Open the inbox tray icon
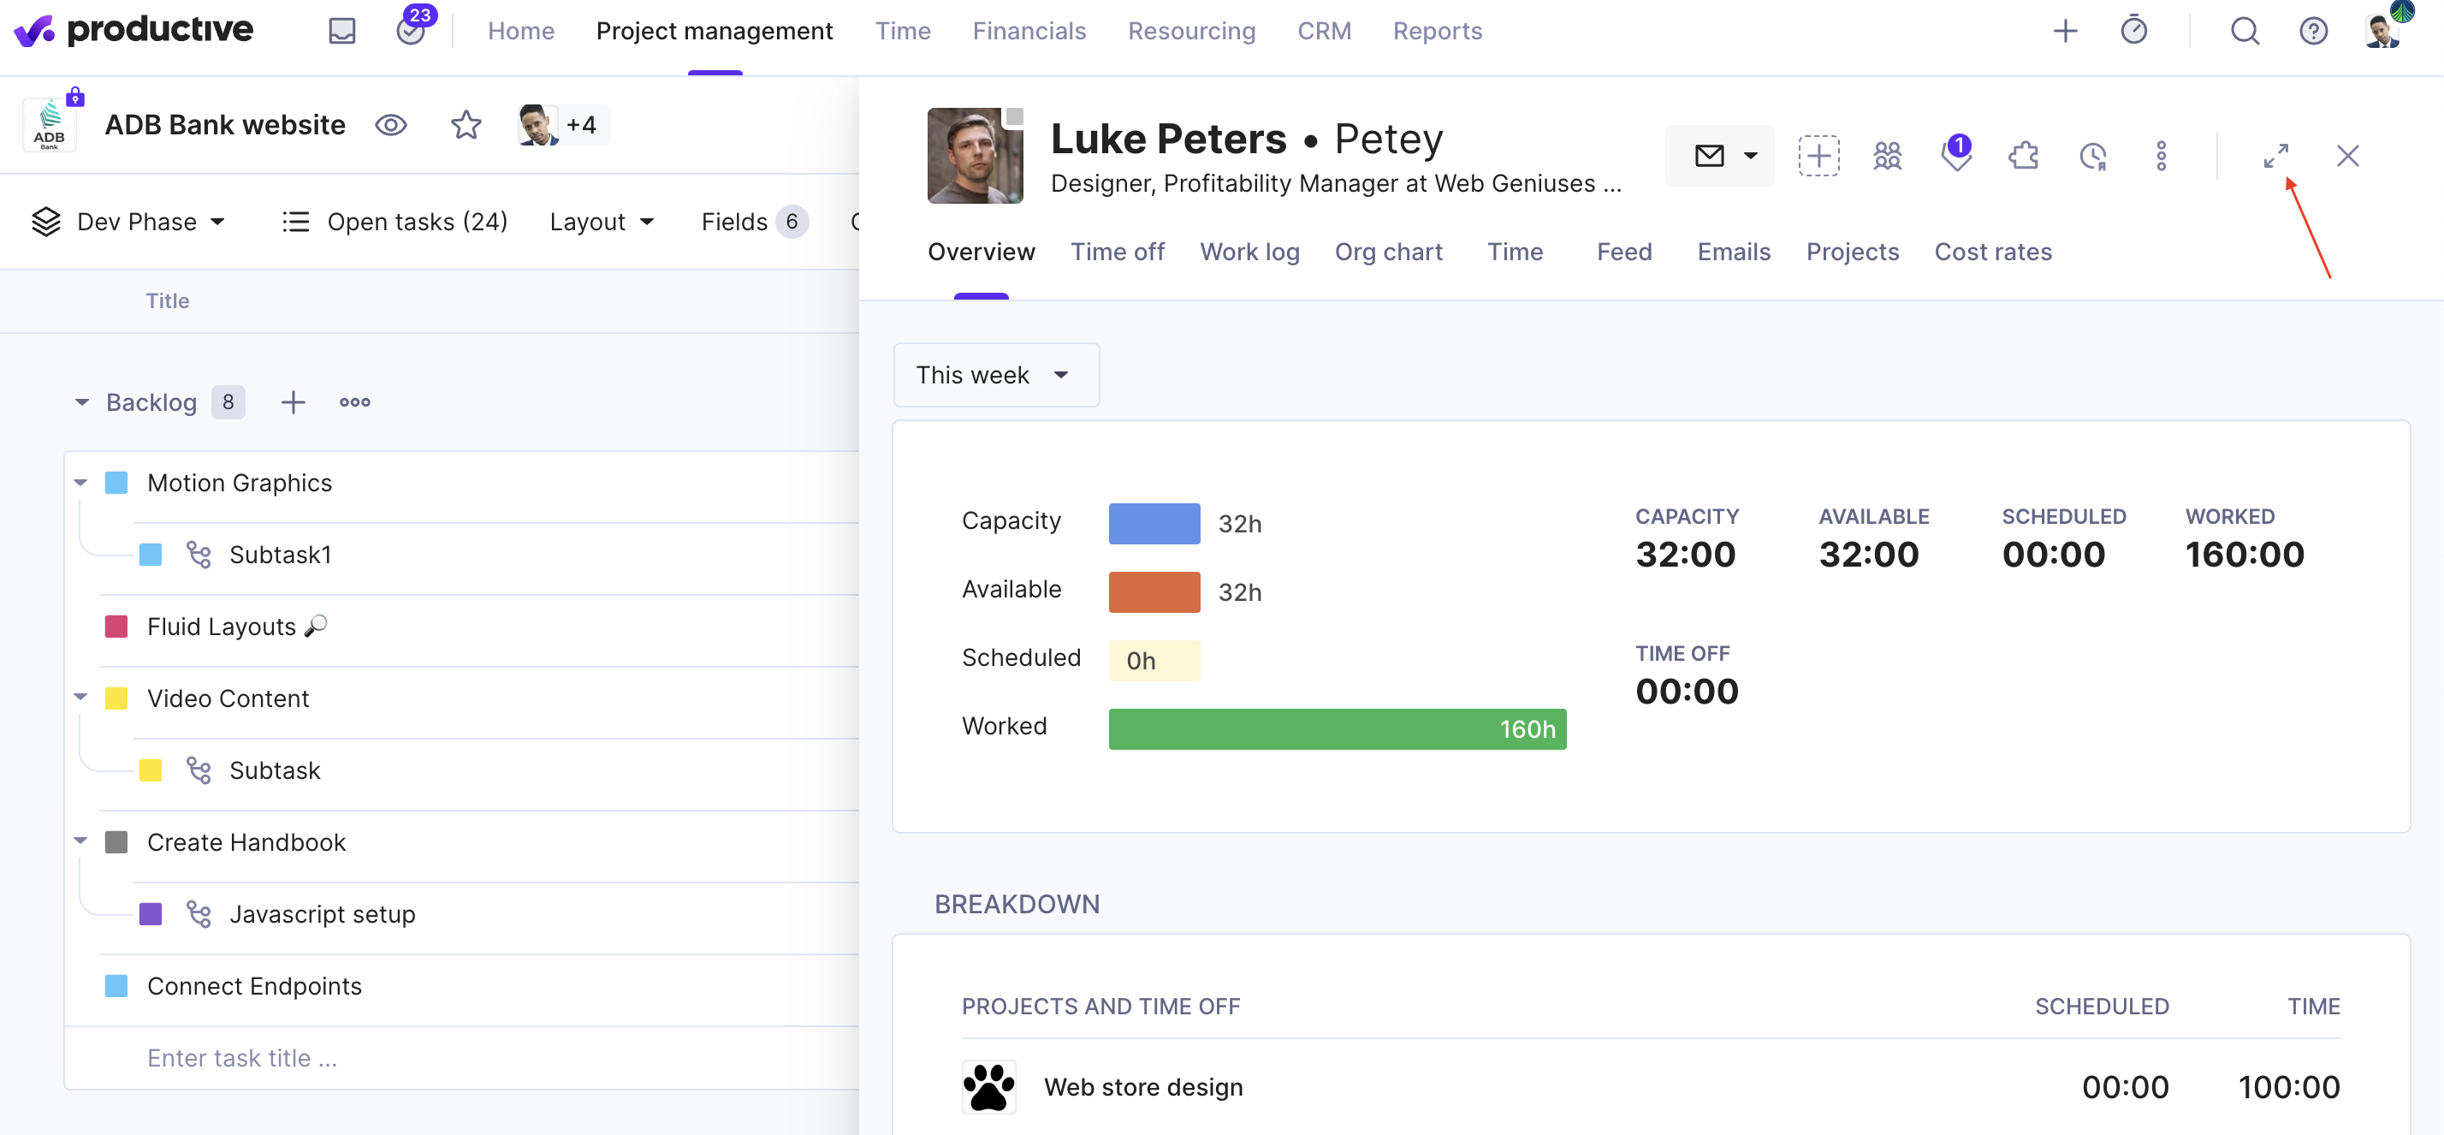The height and width of the screenshot is (1135, 2444). point(341,32)
